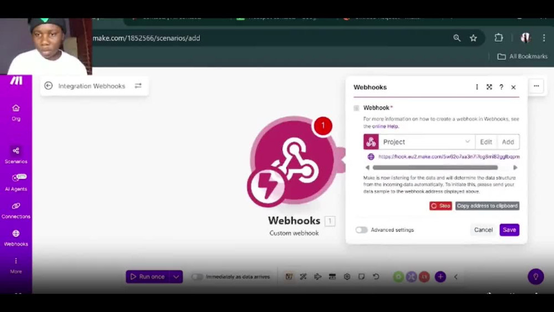Image resolution: width=554 pixels, height=312 pixels.
Task: Bookmark this page with the star
Action: 474,38
